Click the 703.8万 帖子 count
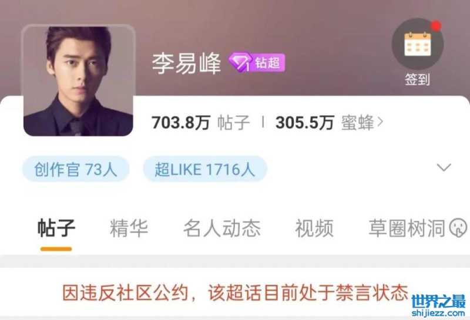The image size is (470, 320). click(200, 123)
